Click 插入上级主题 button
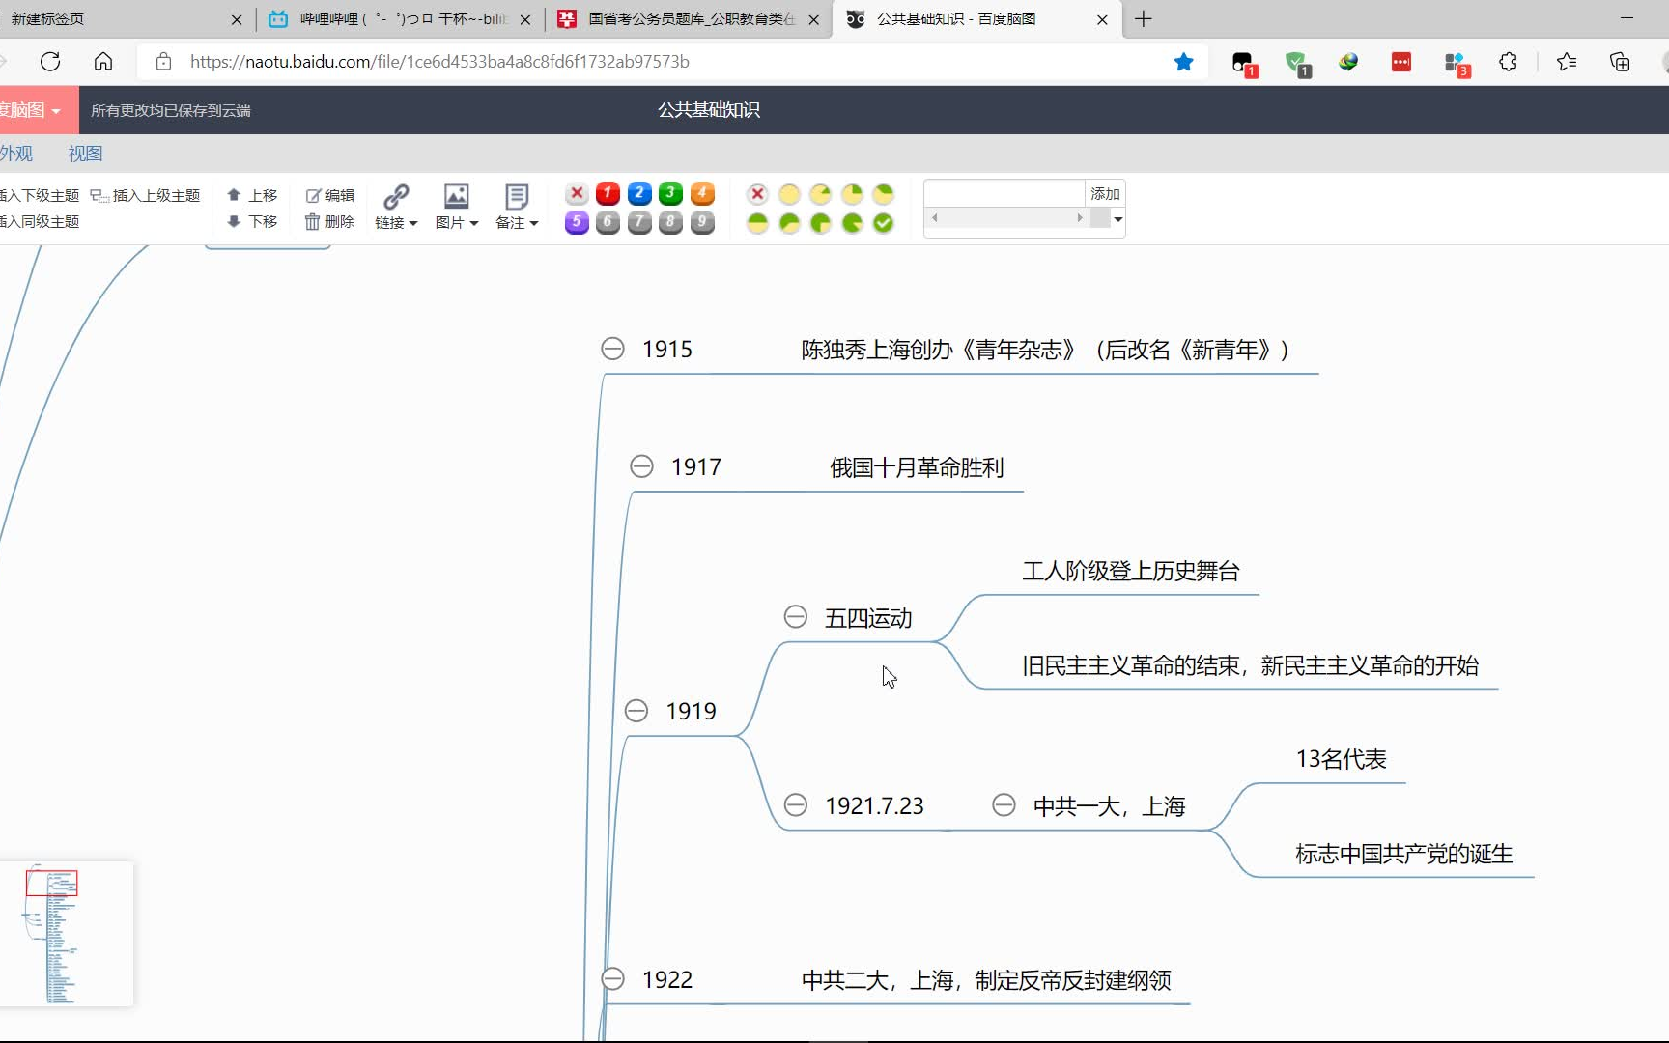The height and width of the screenshot is (1043, 1669). pos(145,195)
